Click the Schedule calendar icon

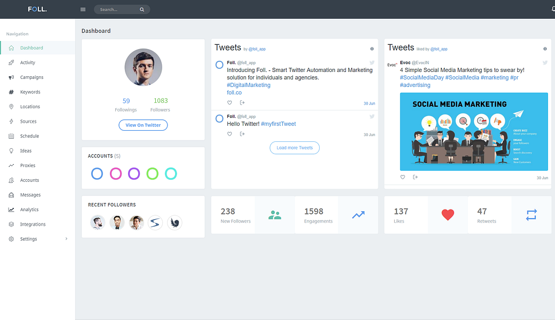[x=11, y=136]
